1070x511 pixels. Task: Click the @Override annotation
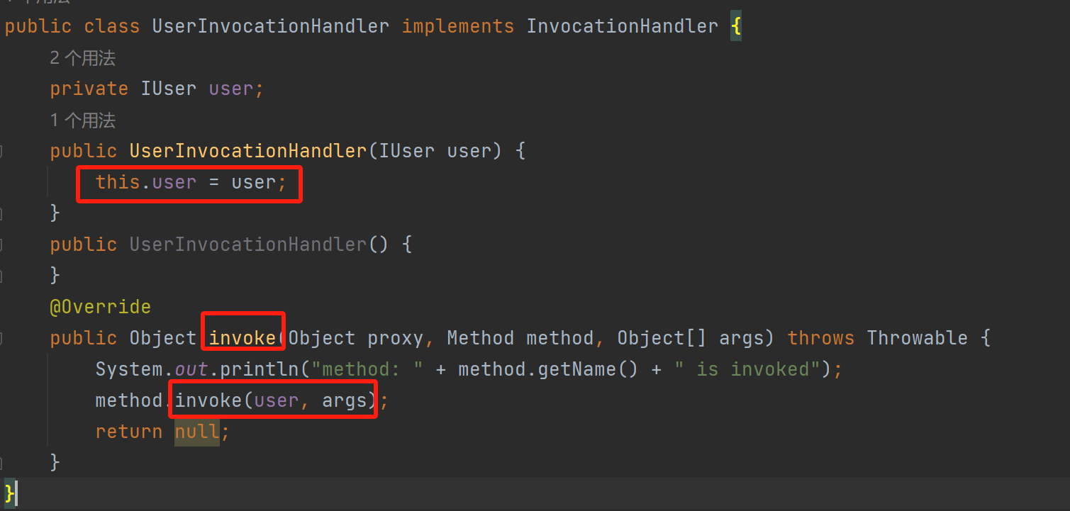(100, 307)
